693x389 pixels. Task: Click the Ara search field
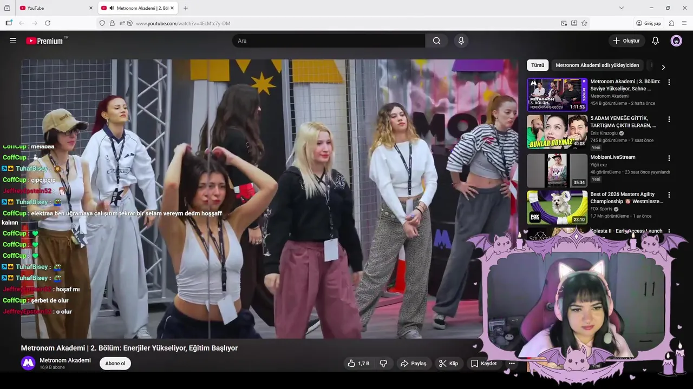tap(329, 41)
